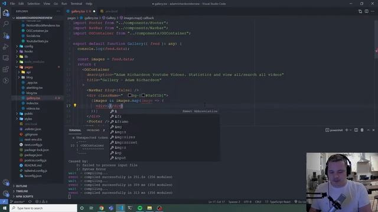Screen dimensions: 378x212
Task: Open Run and Debug view
Action: point(5,47)
